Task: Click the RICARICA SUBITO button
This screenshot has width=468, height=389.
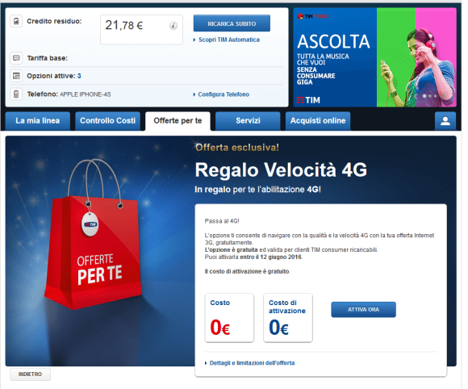Action: tap(232, 23)
